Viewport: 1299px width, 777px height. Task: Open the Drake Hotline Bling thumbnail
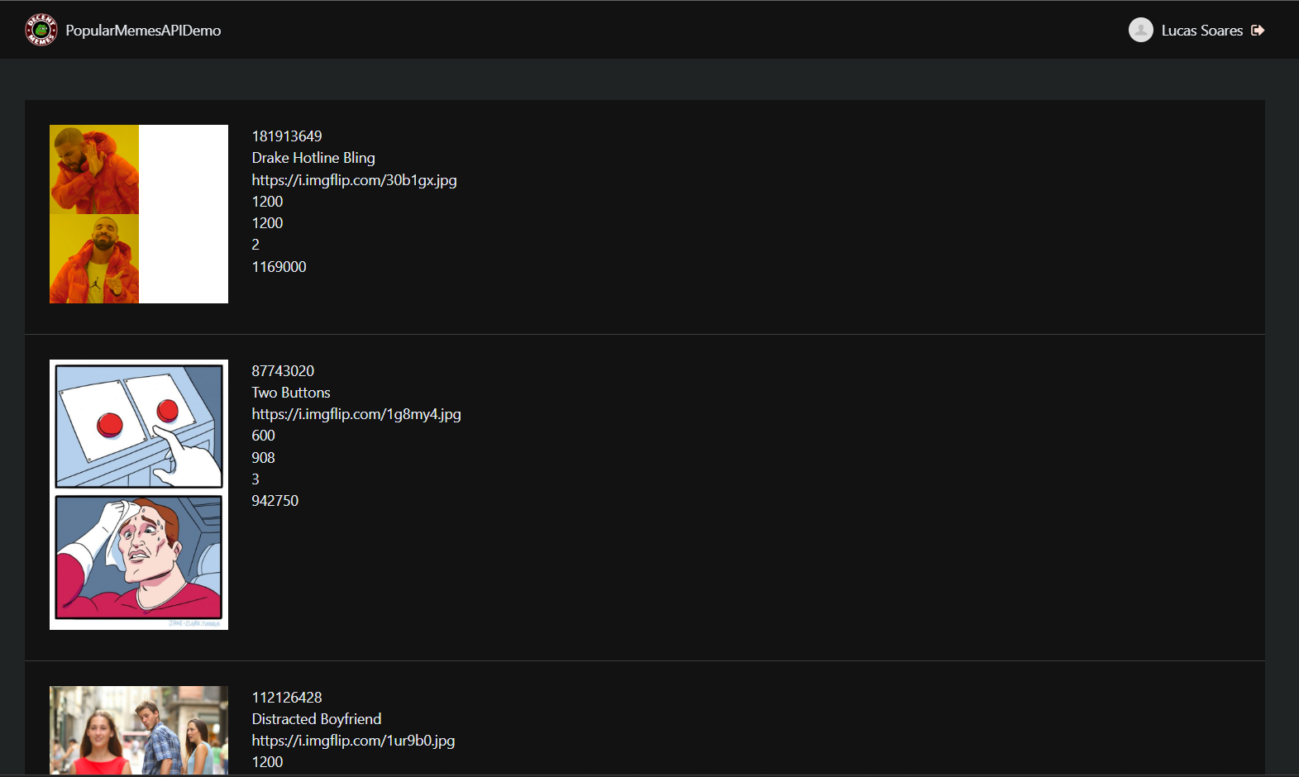click(x=139, y=214)
